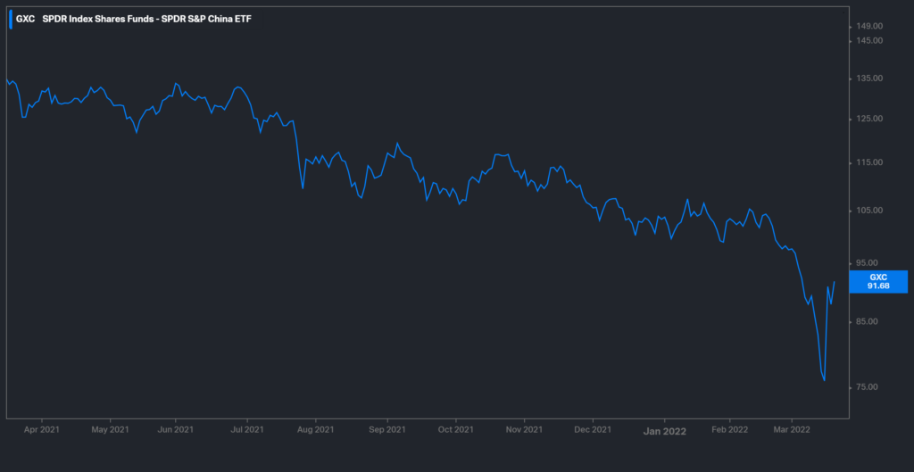Click the 145.00 price axis label

pyautogui.click(x=871, y=41)
